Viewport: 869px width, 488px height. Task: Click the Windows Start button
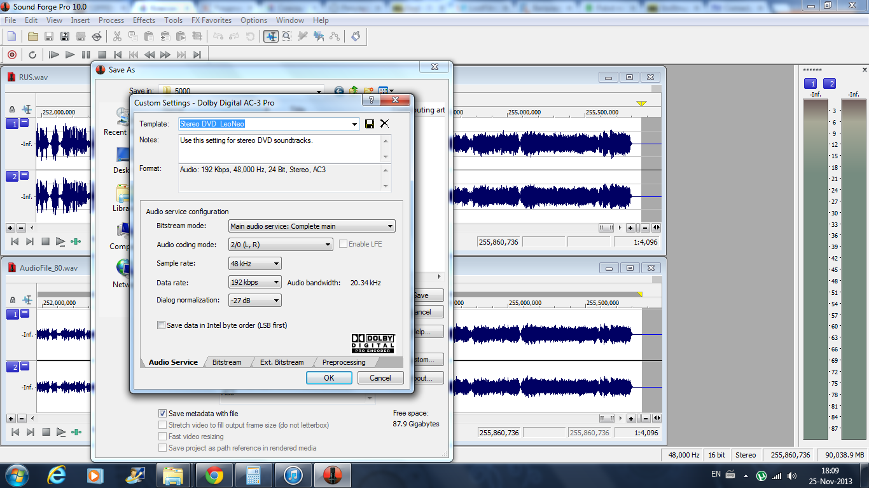click(17, 475)
